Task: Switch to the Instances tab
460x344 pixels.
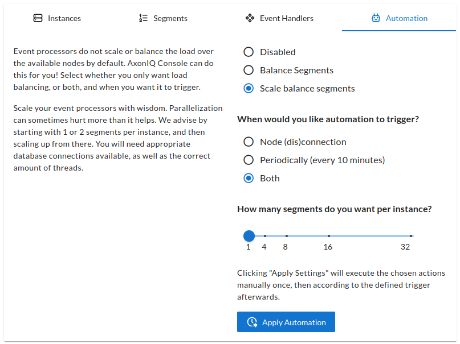Action: tap(57, 18)
